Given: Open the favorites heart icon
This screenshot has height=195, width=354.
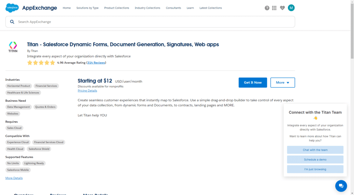Looking at the screenshot, I should tap(282, 8).
